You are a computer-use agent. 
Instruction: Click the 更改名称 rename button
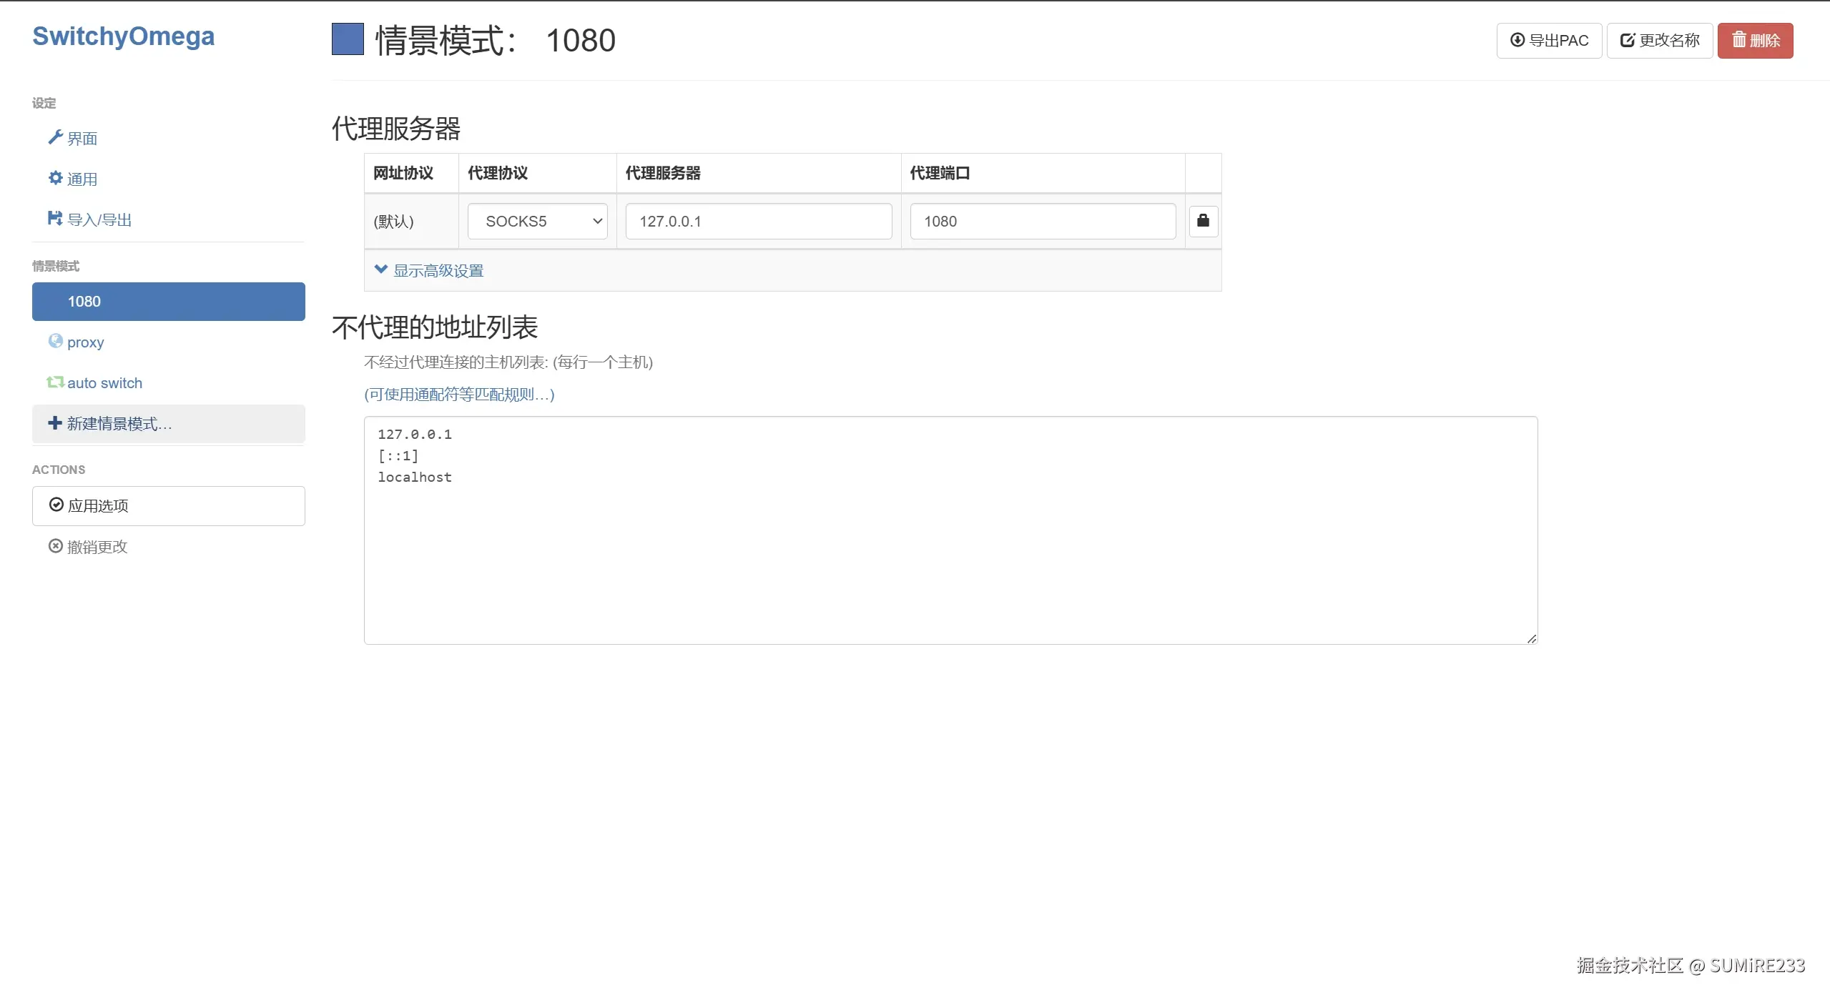coord(1659,41)
